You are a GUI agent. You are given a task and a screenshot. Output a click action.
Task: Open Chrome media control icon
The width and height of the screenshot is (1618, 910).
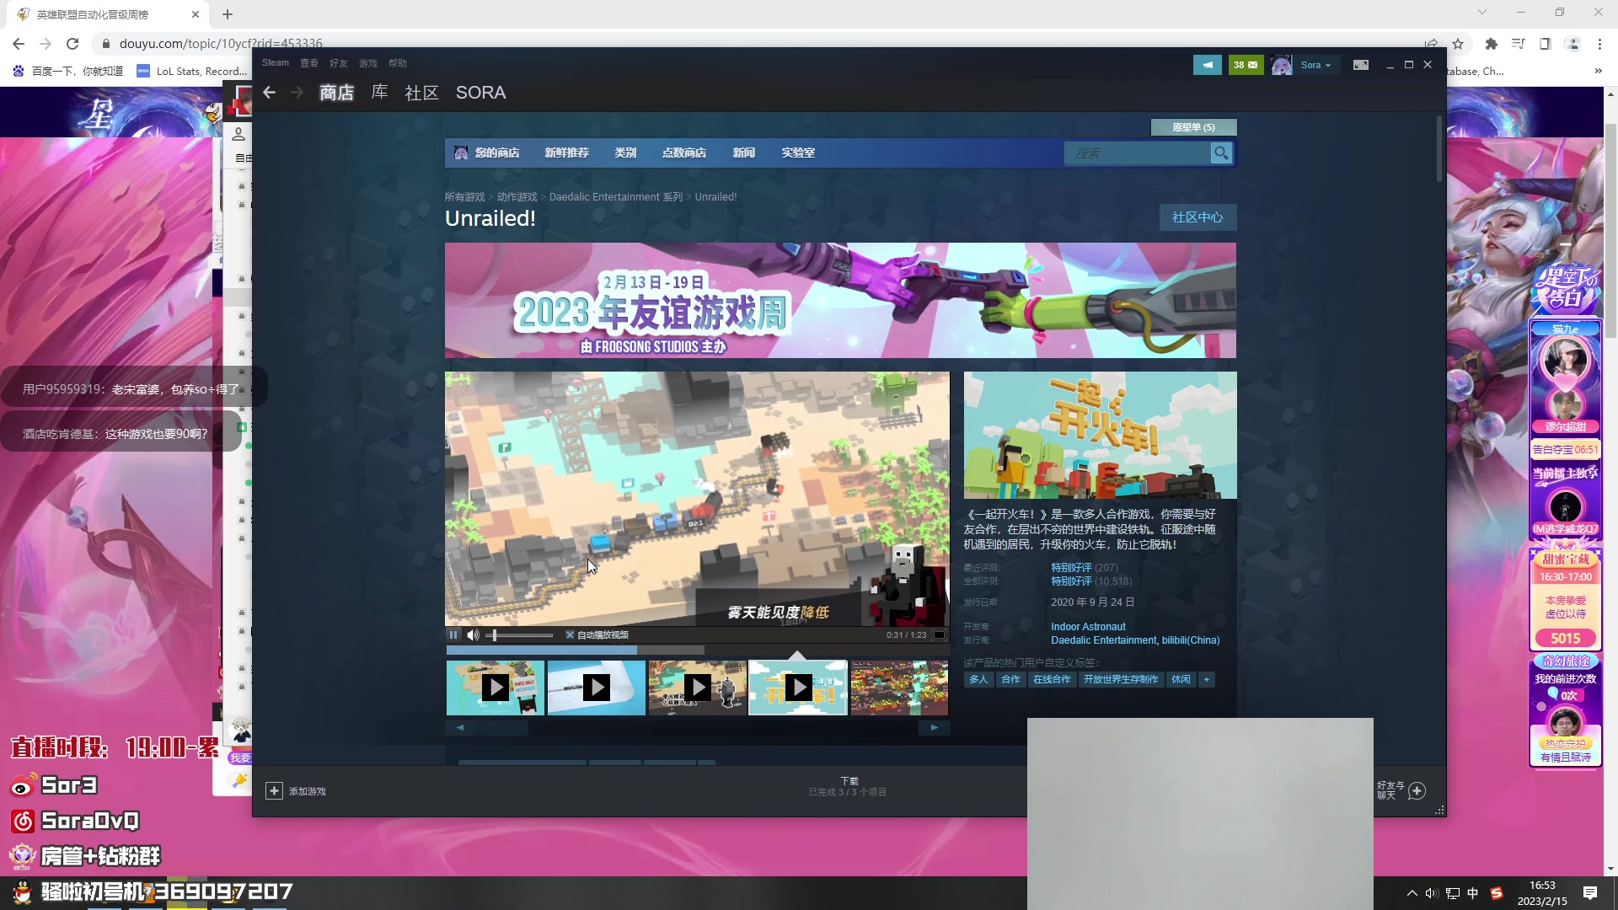pos(1518,44)
